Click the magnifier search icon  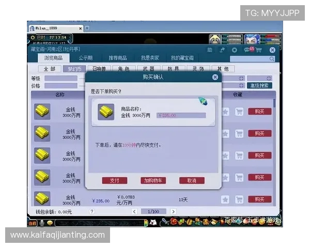coord(272,59)
